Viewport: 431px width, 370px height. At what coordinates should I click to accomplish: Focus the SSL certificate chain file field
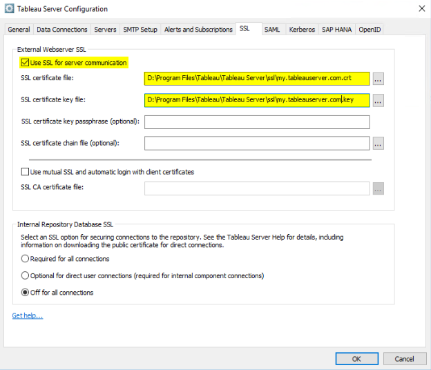click(x=257, y=144)
